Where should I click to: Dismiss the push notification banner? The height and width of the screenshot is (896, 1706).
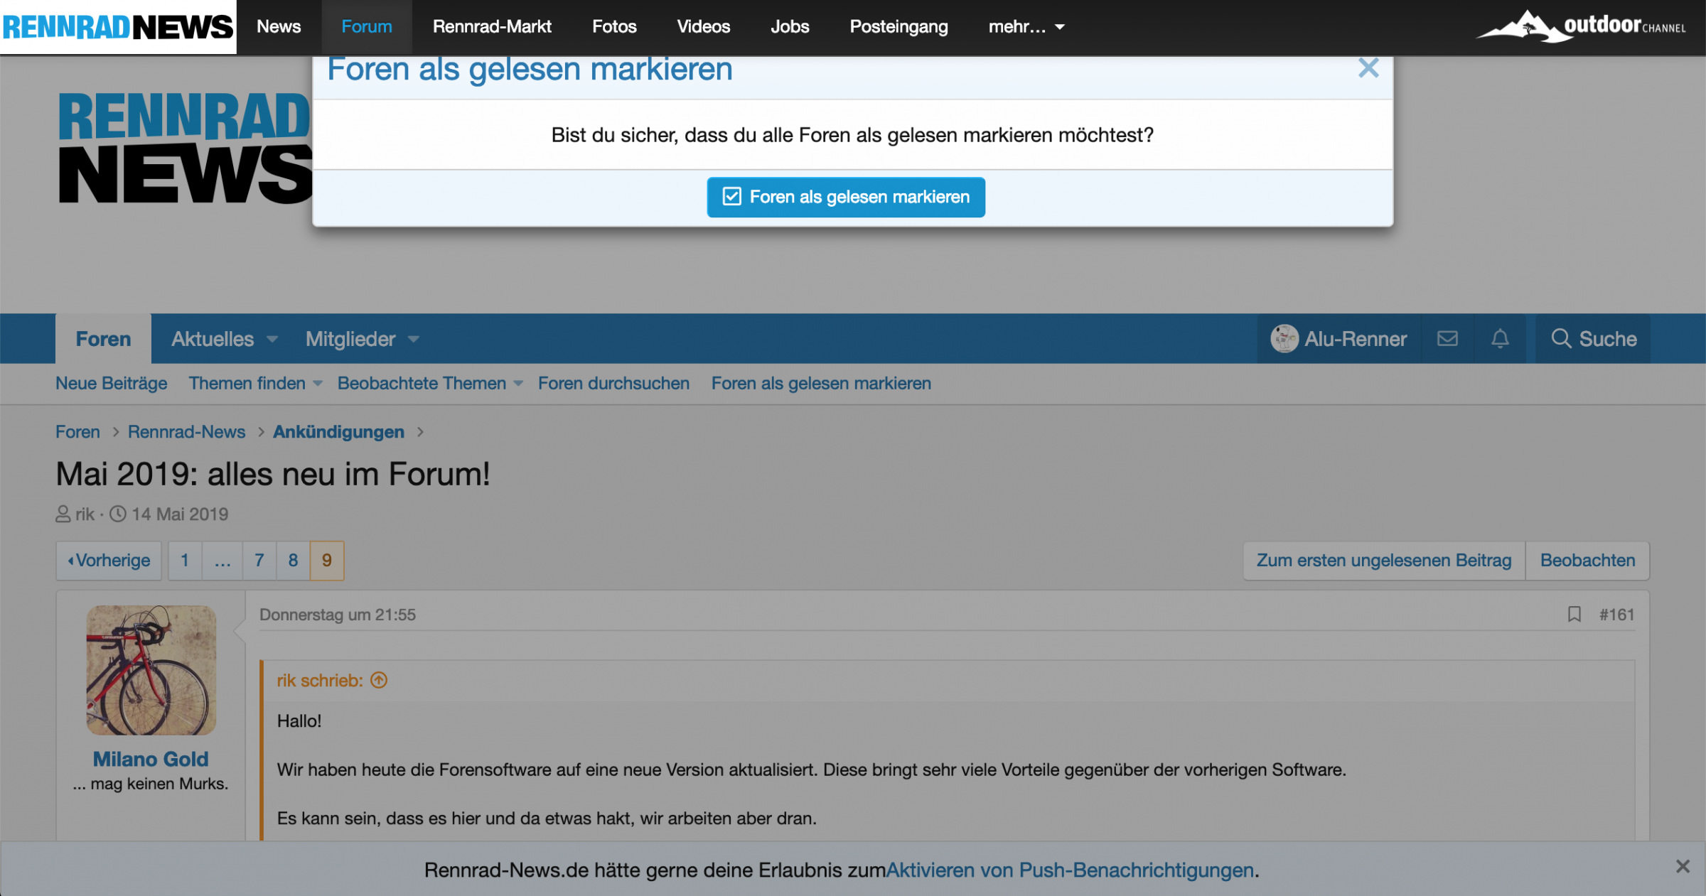(x=1682, y=866)
